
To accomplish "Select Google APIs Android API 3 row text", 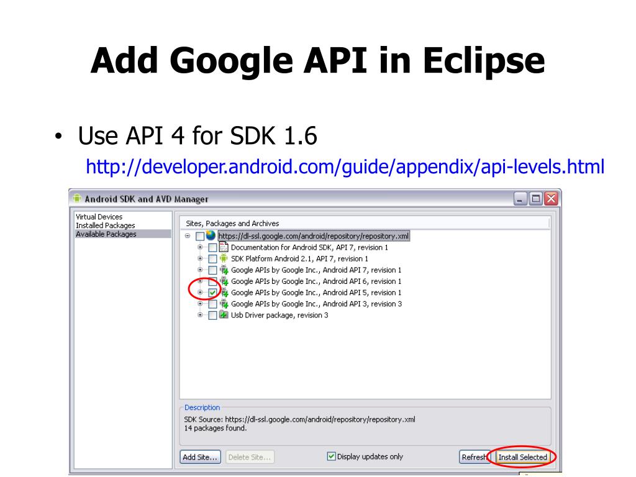I will click(316, 304).
